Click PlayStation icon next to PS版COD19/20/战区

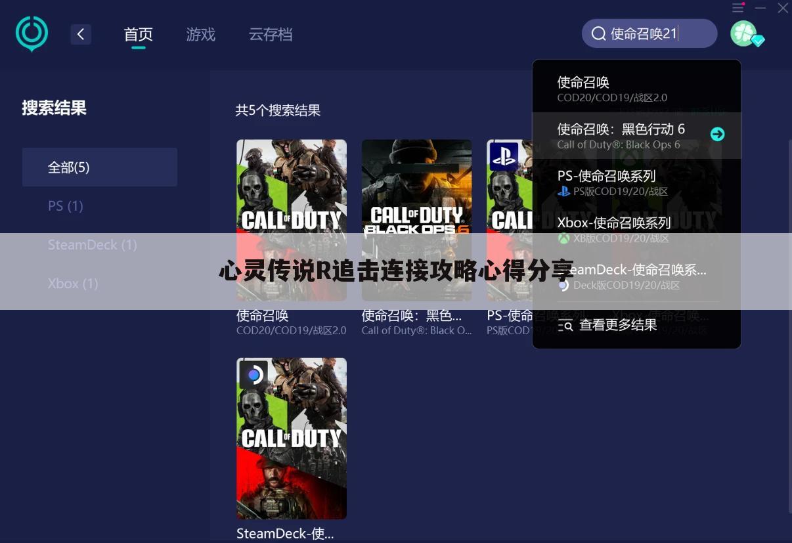563,192
